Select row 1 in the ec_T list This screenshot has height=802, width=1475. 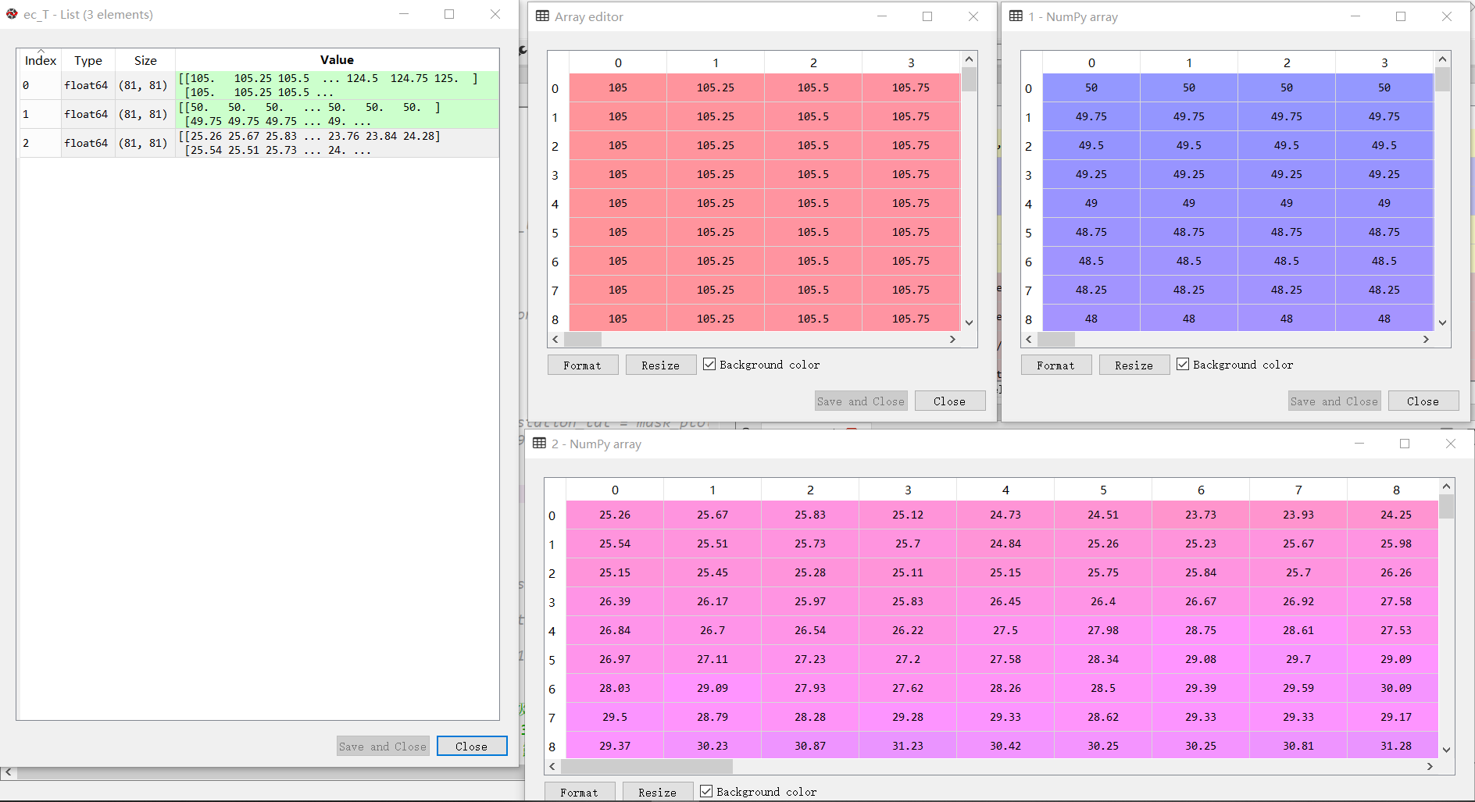[40, 114]
